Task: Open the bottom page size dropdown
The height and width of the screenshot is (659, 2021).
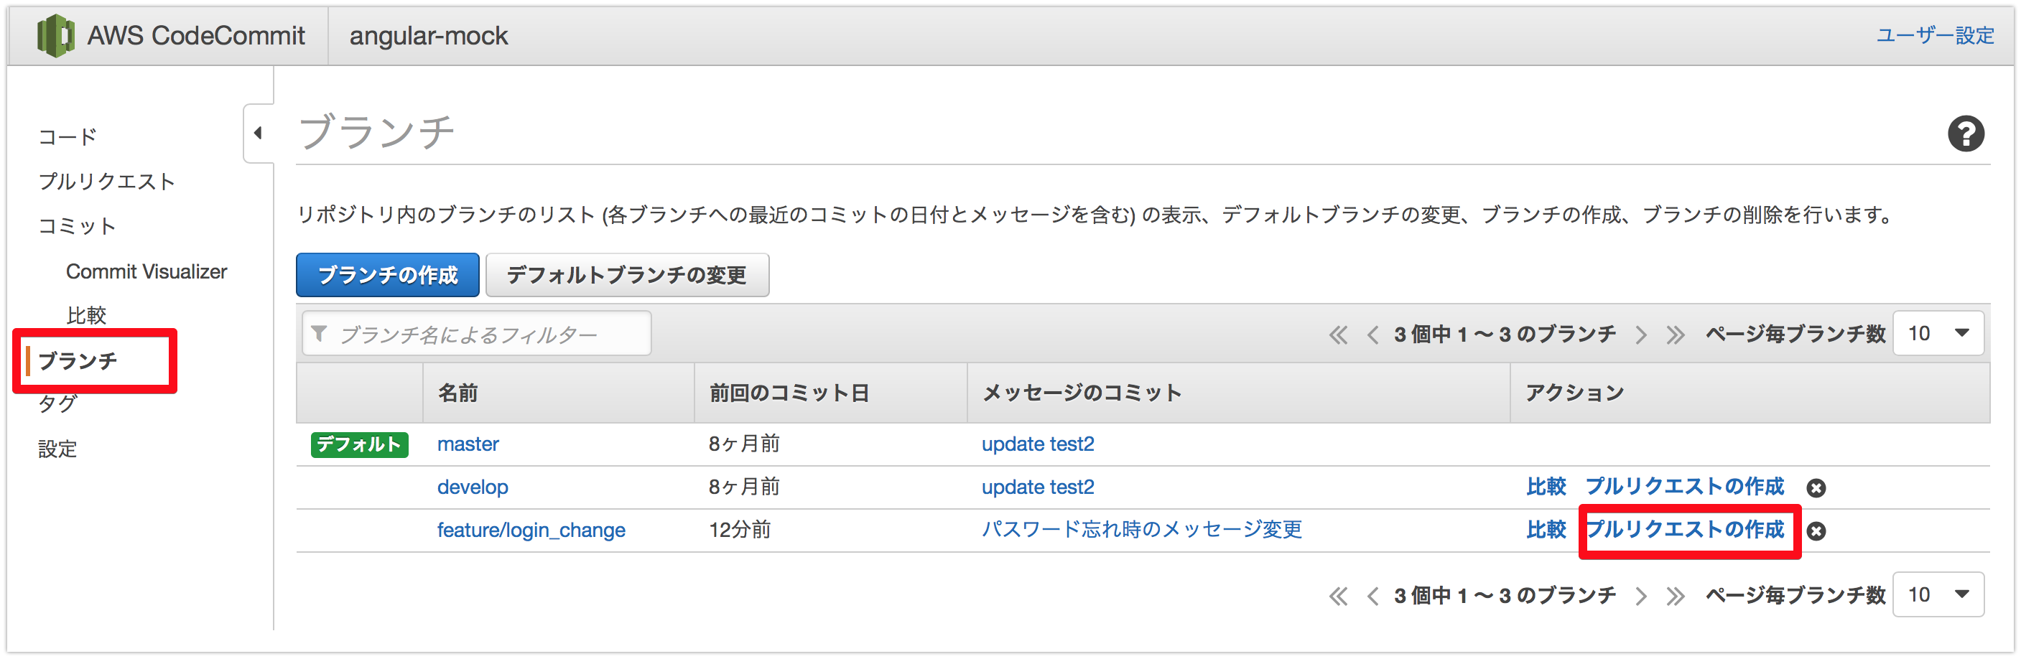Action: (x=1938, y=594)
